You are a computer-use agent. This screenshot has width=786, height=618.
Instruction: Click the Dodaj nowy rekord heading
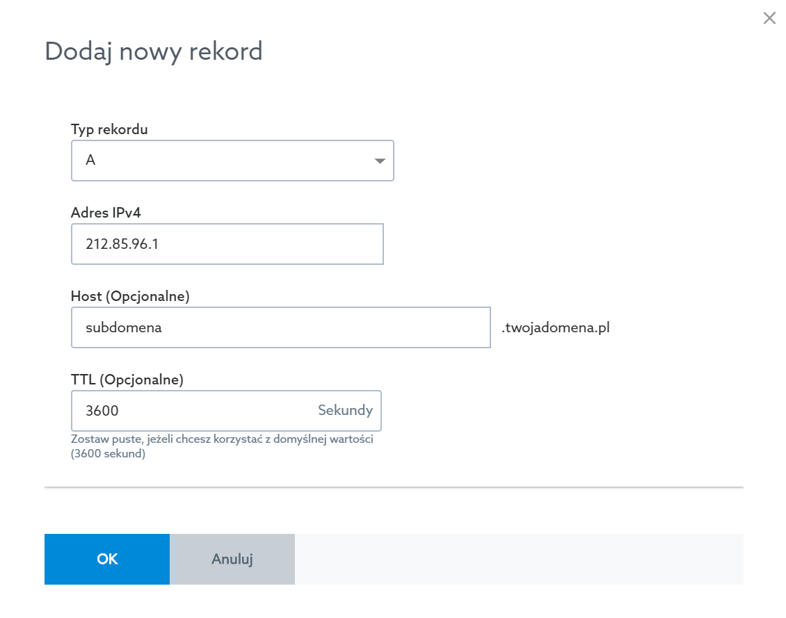coord(154,51)
